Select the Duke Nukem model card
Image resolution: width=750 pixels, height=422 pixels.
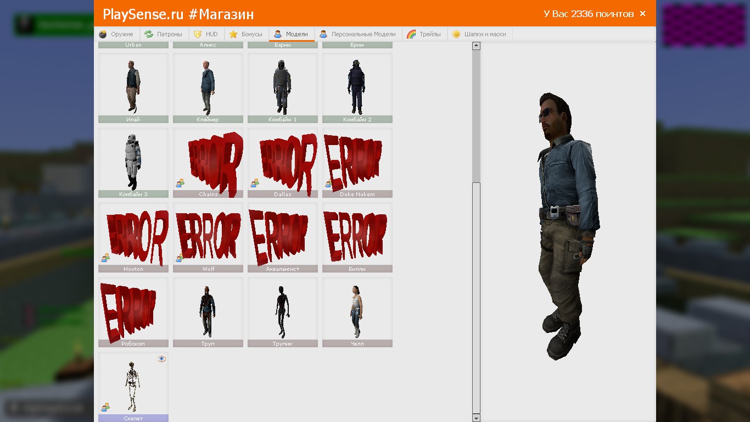pyautogui.click(x=357, y=163)
